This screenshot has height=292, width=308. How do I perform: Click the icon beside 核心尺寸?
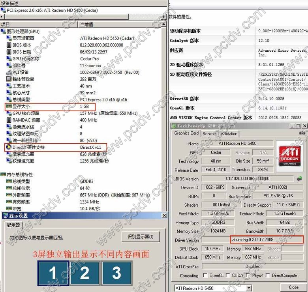(x=9, y=93)
